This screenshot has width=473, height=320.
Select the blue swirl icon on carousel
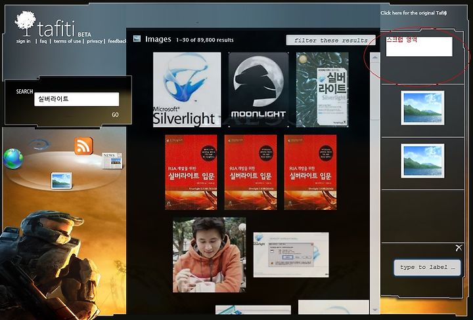coord(39,144)
